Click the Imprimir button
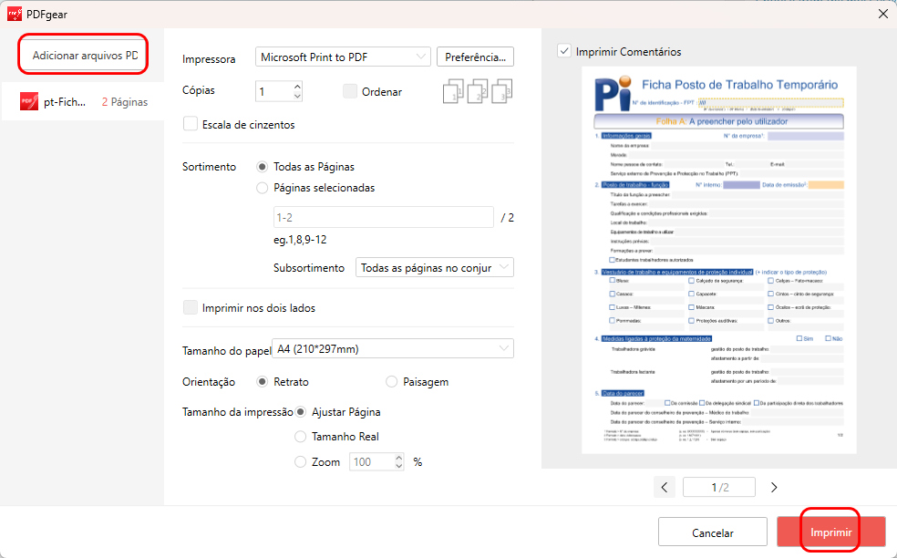897x558 pixels. tap(830, 531)
